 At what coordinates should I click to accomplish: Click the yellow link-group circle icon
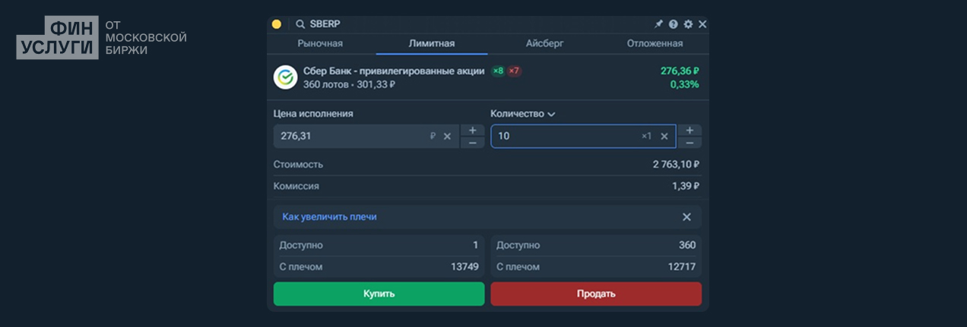277,24
